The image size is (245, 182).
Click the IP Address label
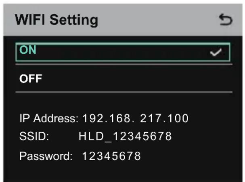(49, 118)
